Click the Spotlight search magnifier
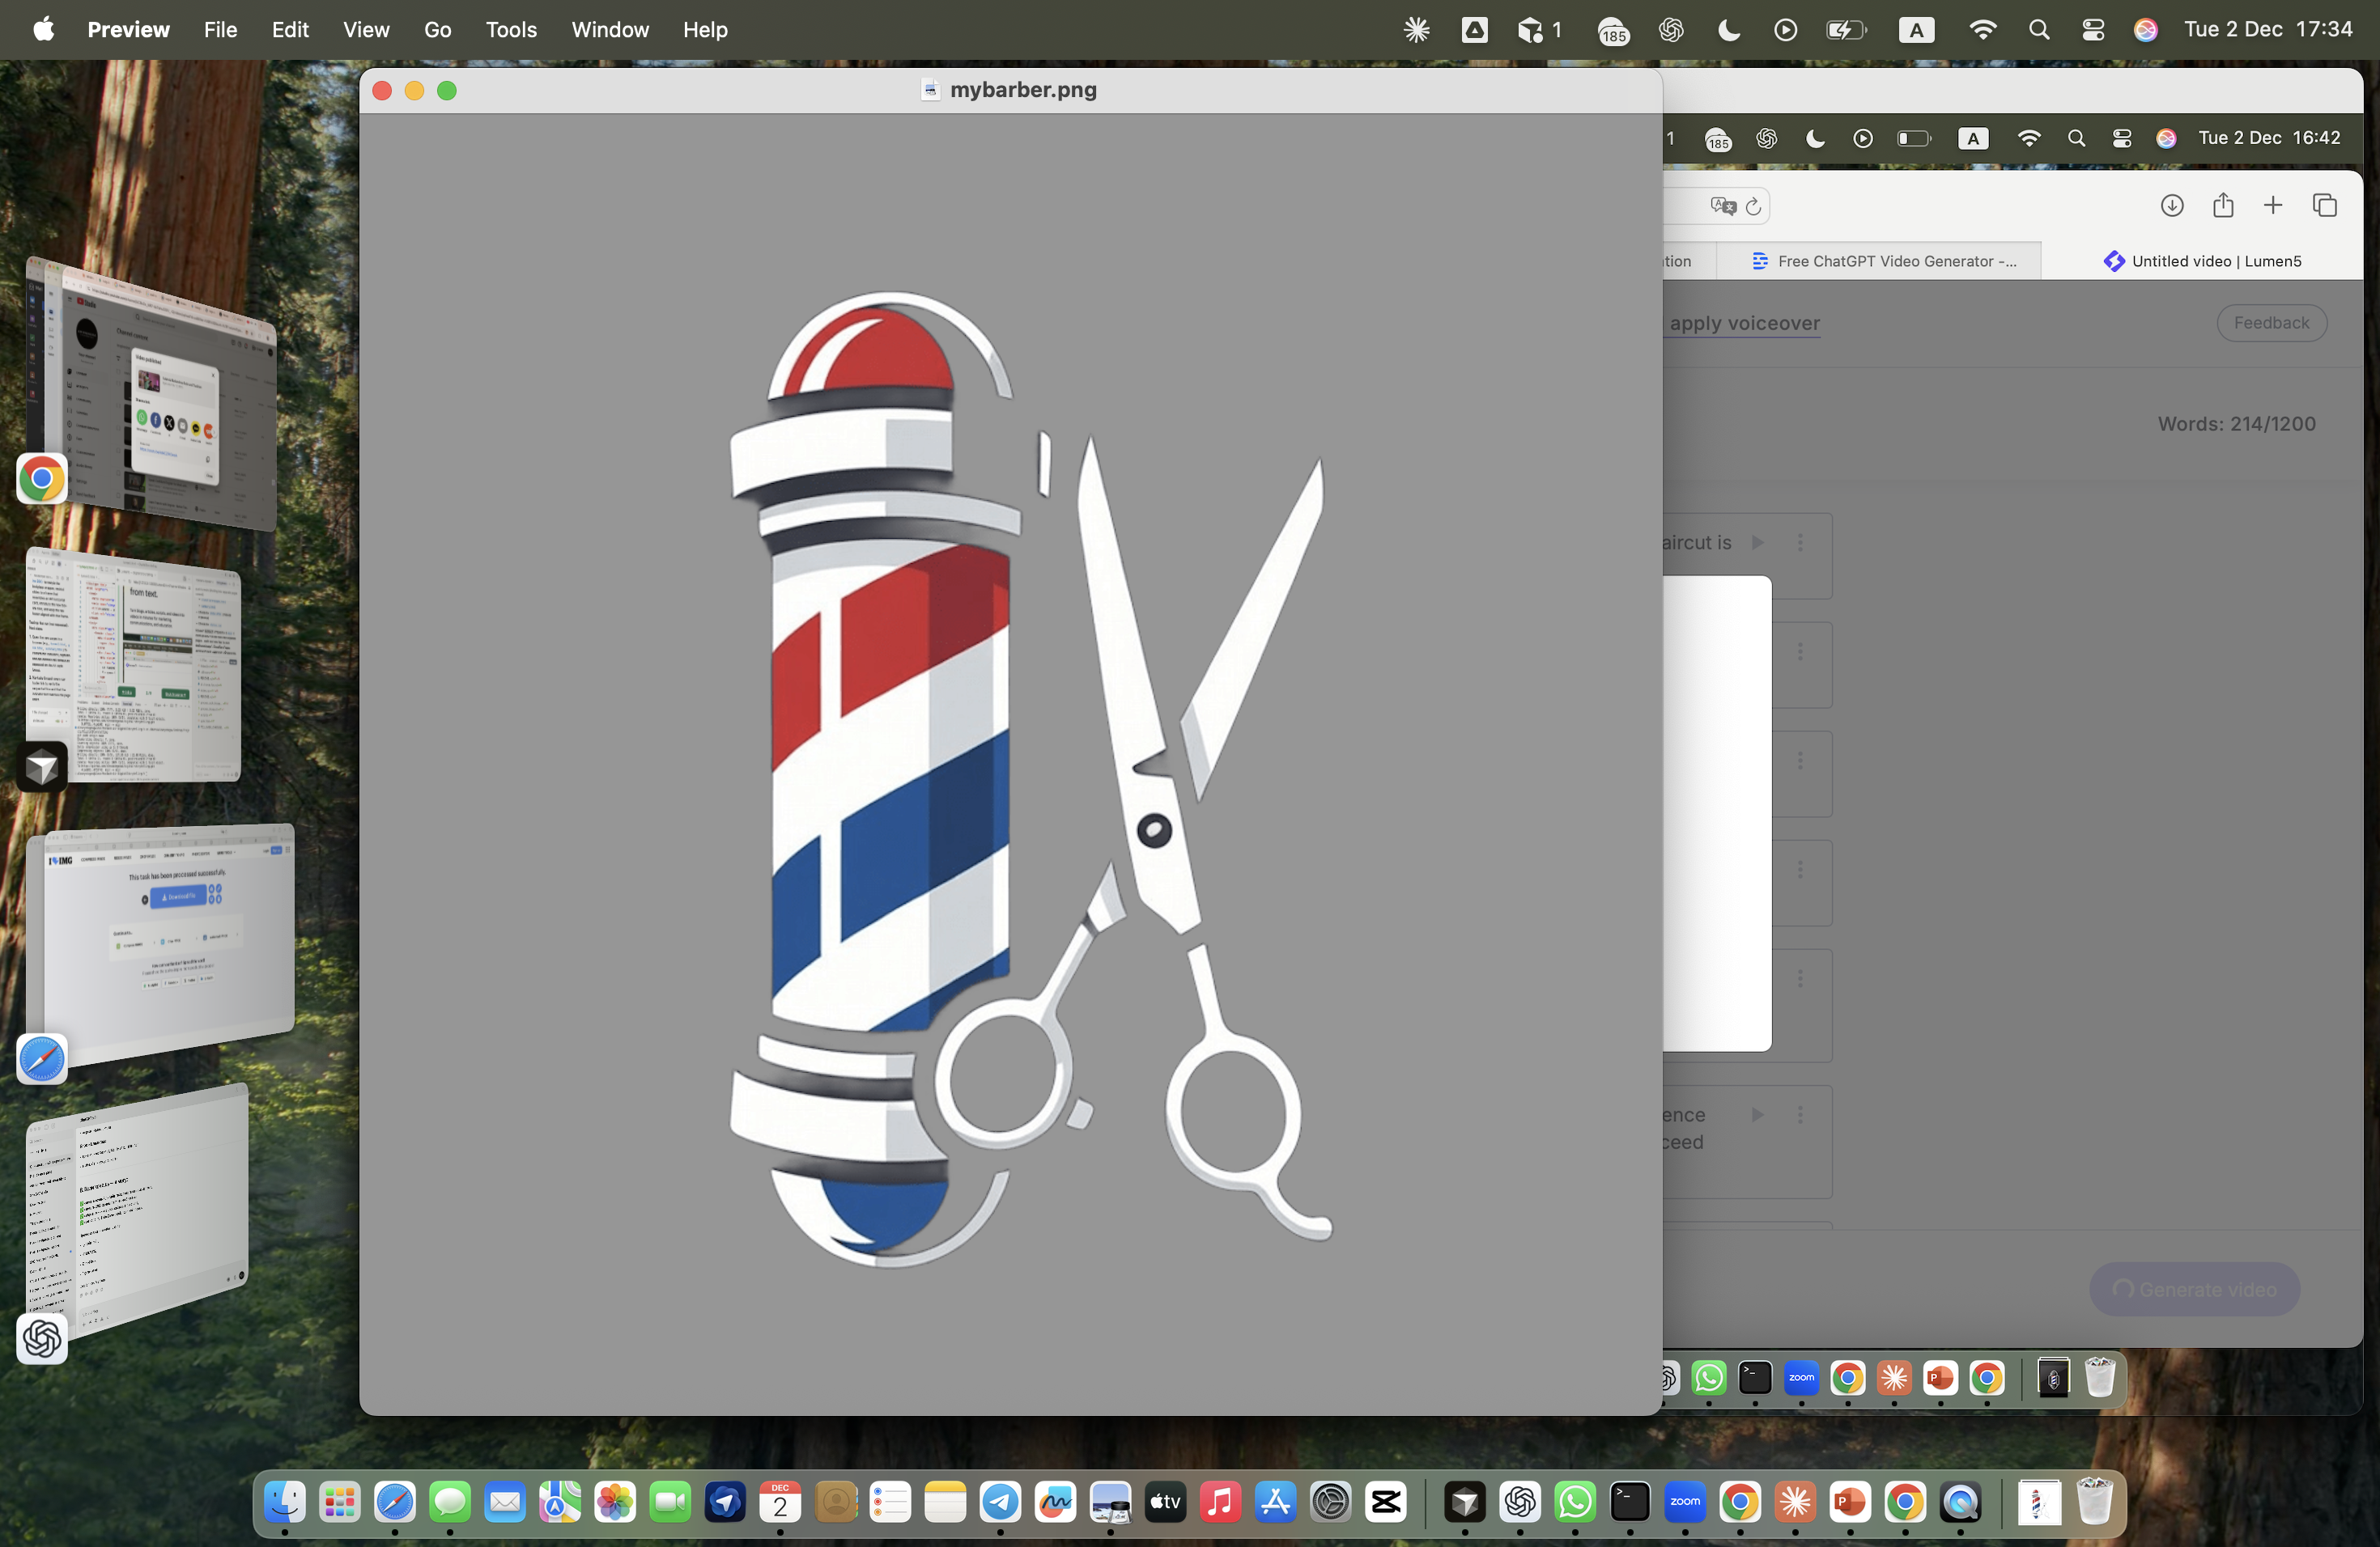This screenshot has width=2380, height=1547. [x=2039, y=30]
